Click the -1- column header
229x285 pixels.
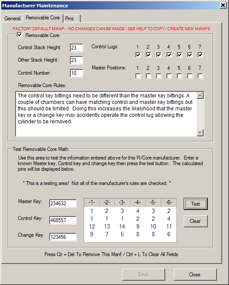(91, 203)
